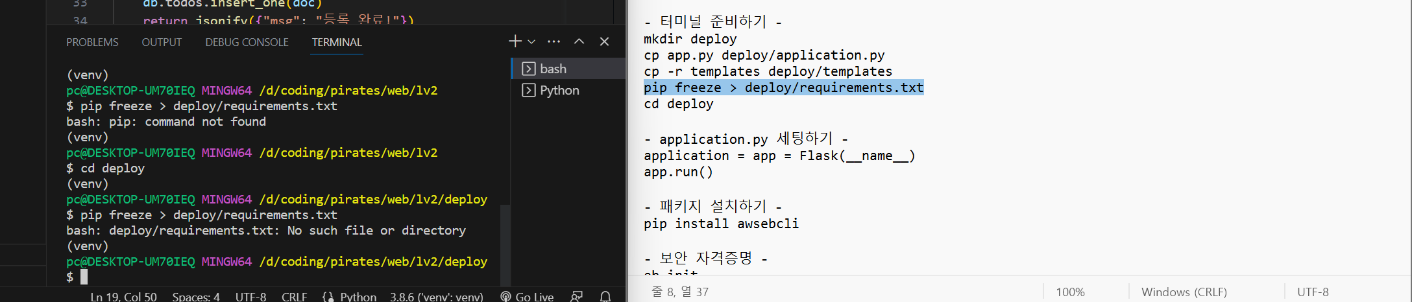Switch to the OUTPUT tab
1412x302 pixels.
(162, 42)
